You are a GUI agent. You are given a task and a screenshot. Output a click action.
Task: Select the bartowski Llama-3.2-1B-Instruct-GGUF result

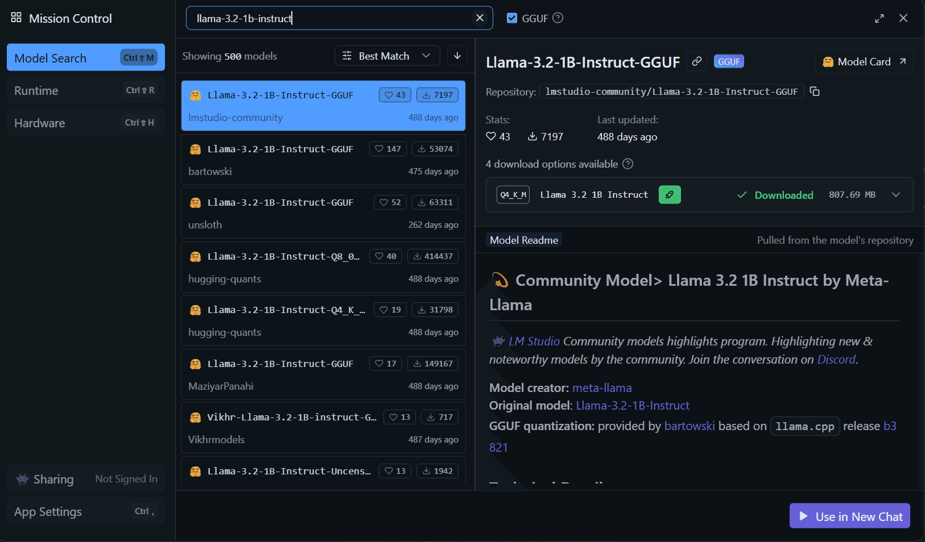(323, 160)
